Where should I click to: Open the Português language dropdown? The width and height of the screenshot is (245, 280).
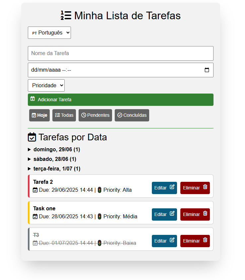point(49,33)
